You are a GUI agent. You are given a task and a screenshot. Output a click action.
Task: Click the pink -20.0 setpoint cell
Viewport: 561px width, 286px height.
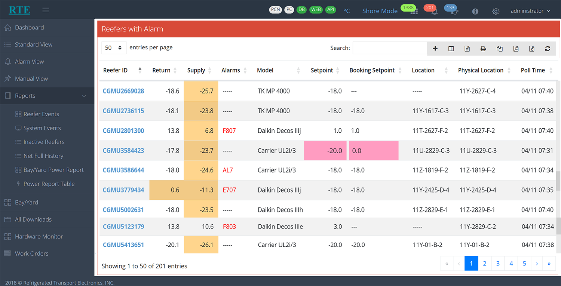pos(325,151)
